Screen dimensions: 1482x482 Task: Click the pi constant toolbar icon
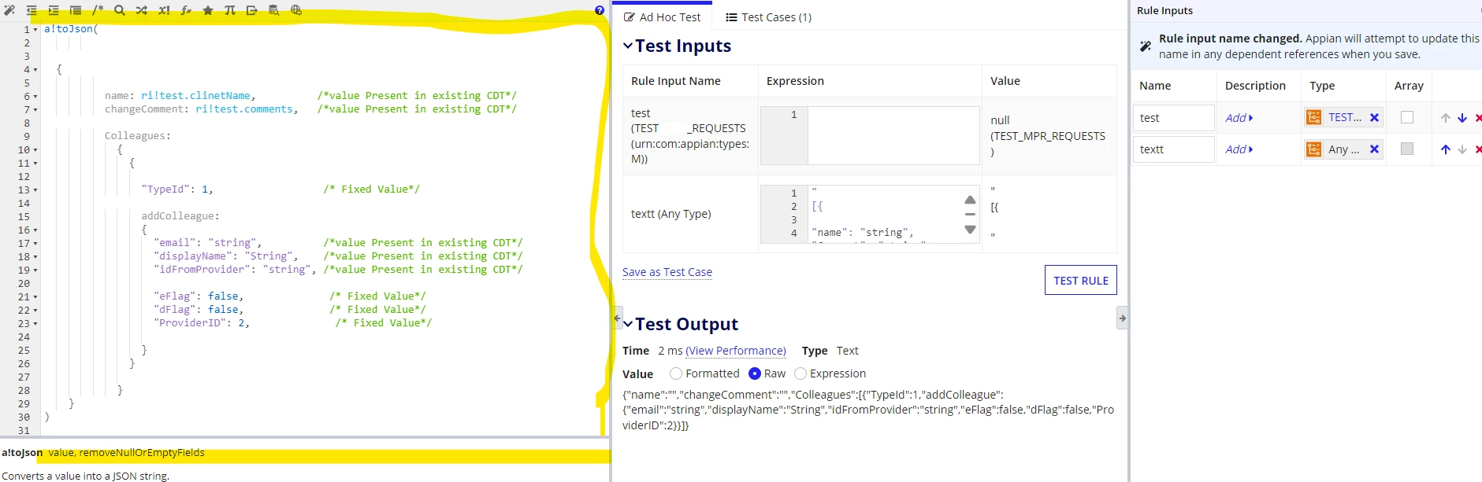230,10
